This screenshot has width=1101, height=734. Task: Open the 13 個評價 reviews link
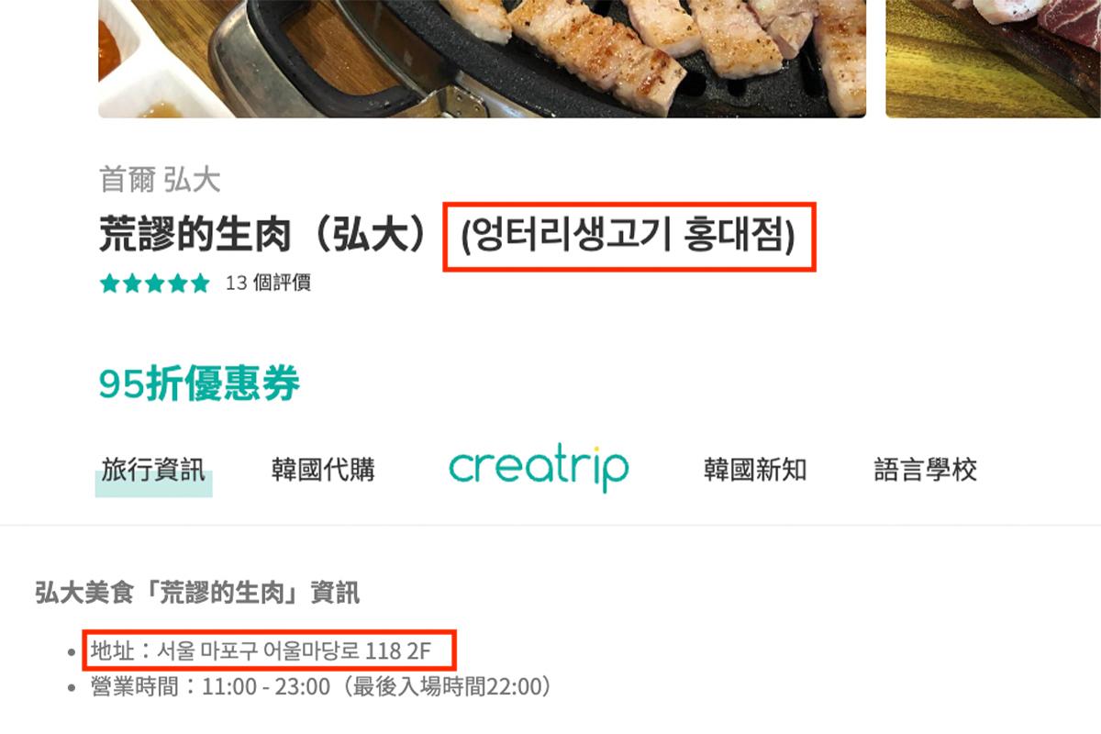(268, 283)
